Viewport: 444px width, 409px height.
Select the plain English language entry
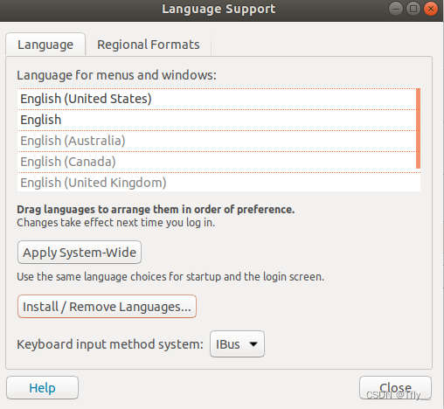(217, 120)
